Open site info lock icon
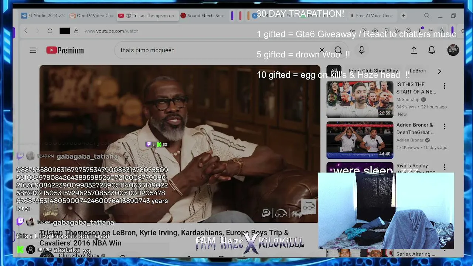 coord(76,31)
